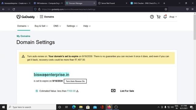Select the biswasenterprise.in domain name text
Screen dimensions: 196x110
[51, 75]
